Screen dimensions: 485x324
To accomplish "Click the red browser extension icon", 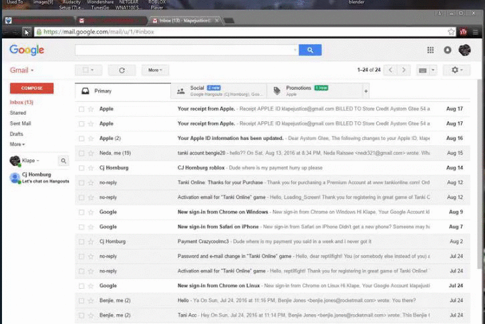I will 464,32.
